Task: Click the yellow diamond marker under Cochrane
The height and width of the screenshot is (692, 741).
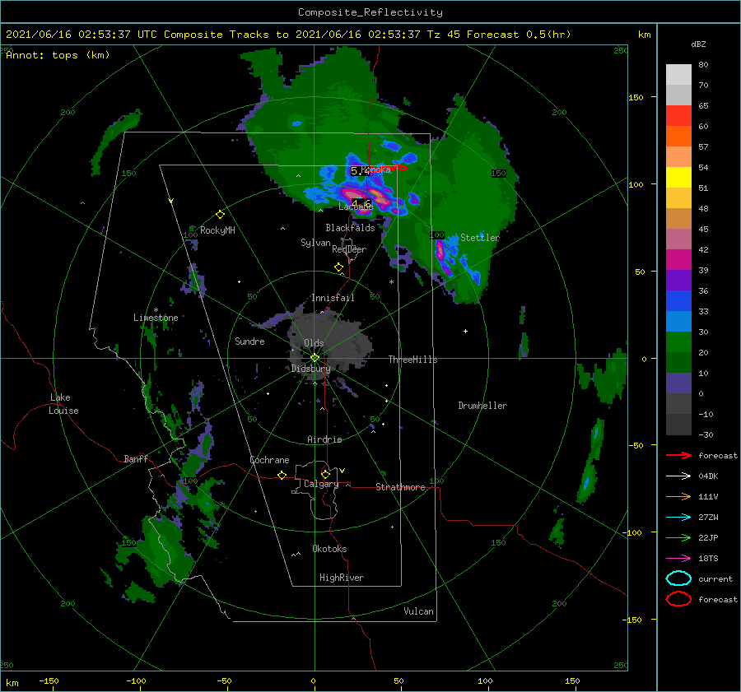Action: coord(282,475)
